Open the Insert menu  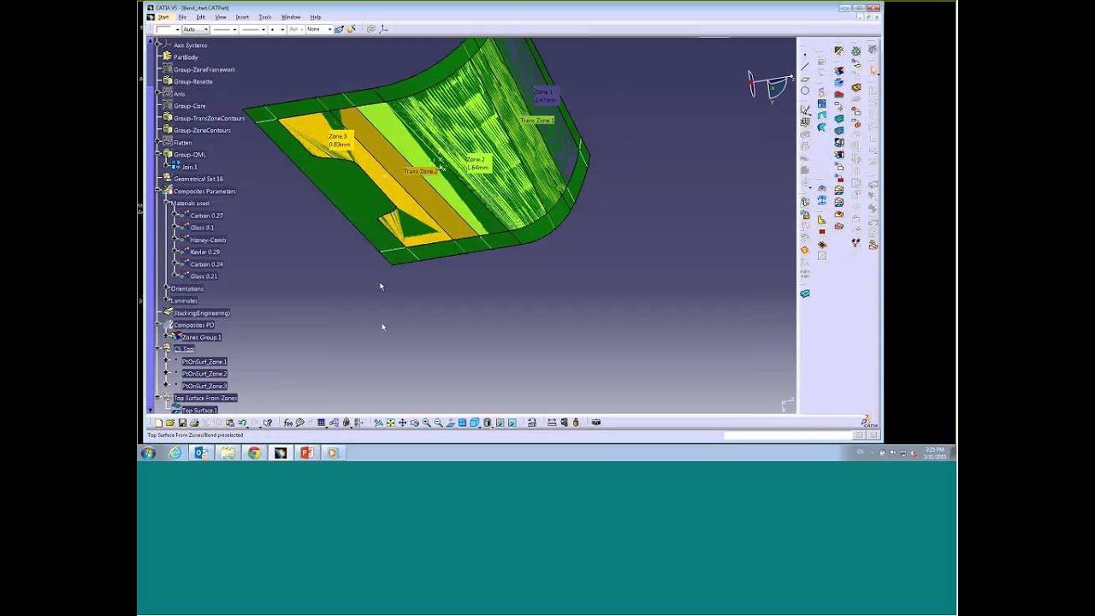[x=242, y=17]
